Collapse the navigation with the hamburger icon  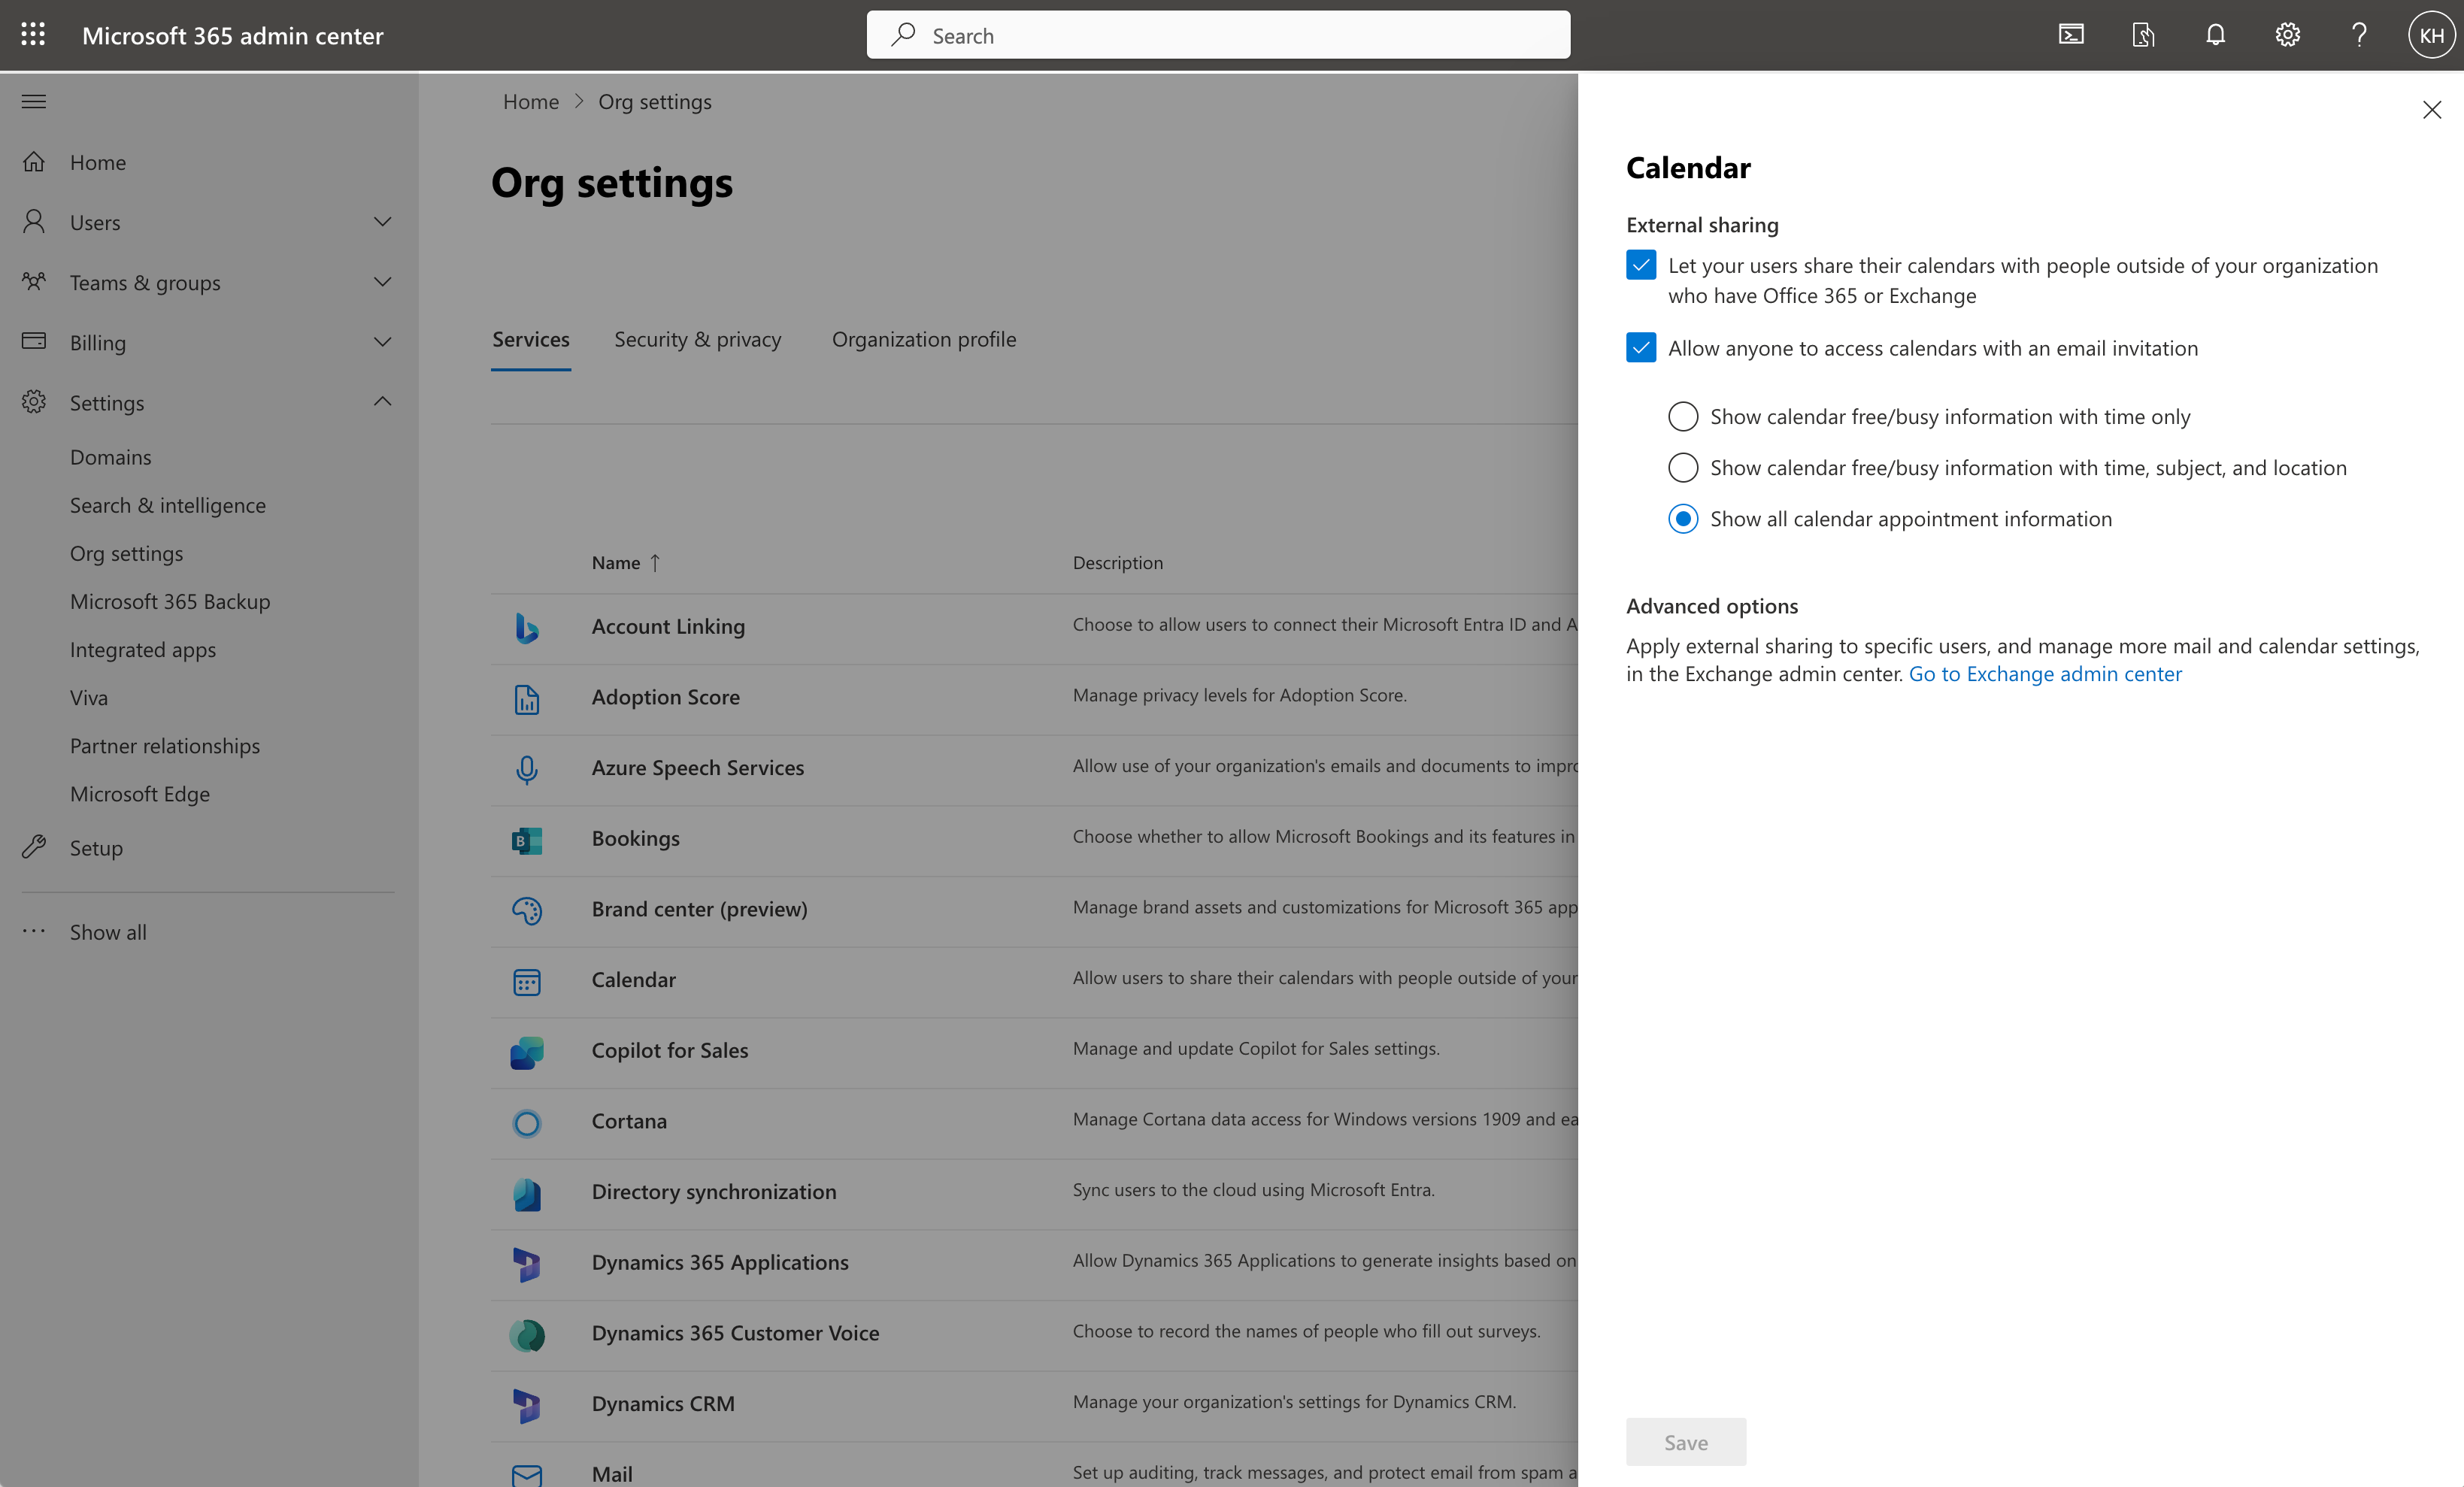pos(33,101)
